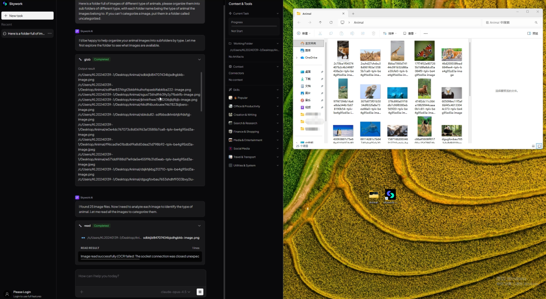Open the Finance & Shopping skills category
The image size is (546, 299).
(x=254, y=132)
